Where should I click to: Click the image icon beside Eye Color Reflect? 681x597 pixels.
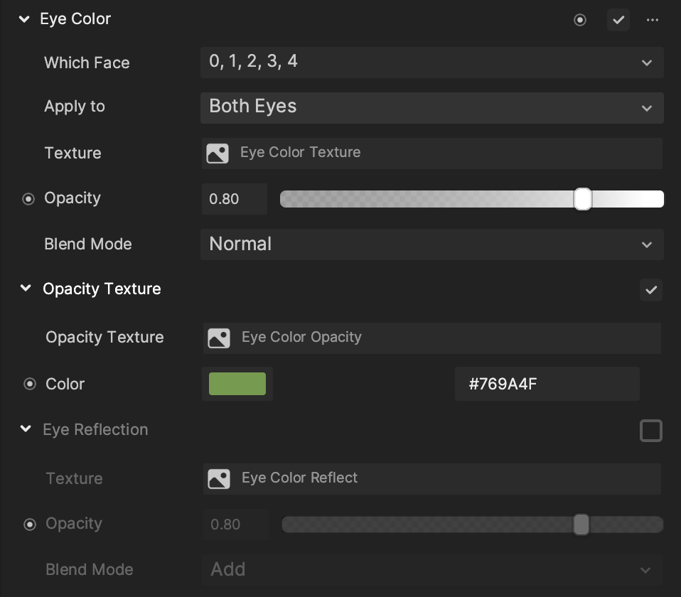pos(219,479)
